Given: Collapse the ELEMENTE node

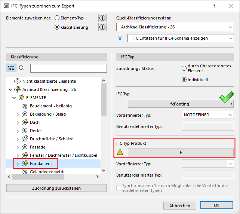Looking at the screenshot, I should [x=14, y=98].
